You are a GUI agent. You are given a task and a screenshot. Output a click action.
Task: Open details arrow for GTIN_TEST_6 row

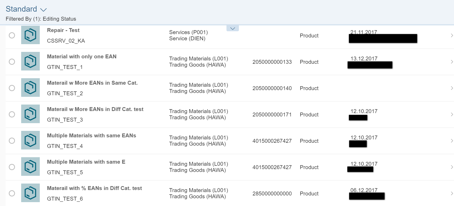(x=452, y=193)
